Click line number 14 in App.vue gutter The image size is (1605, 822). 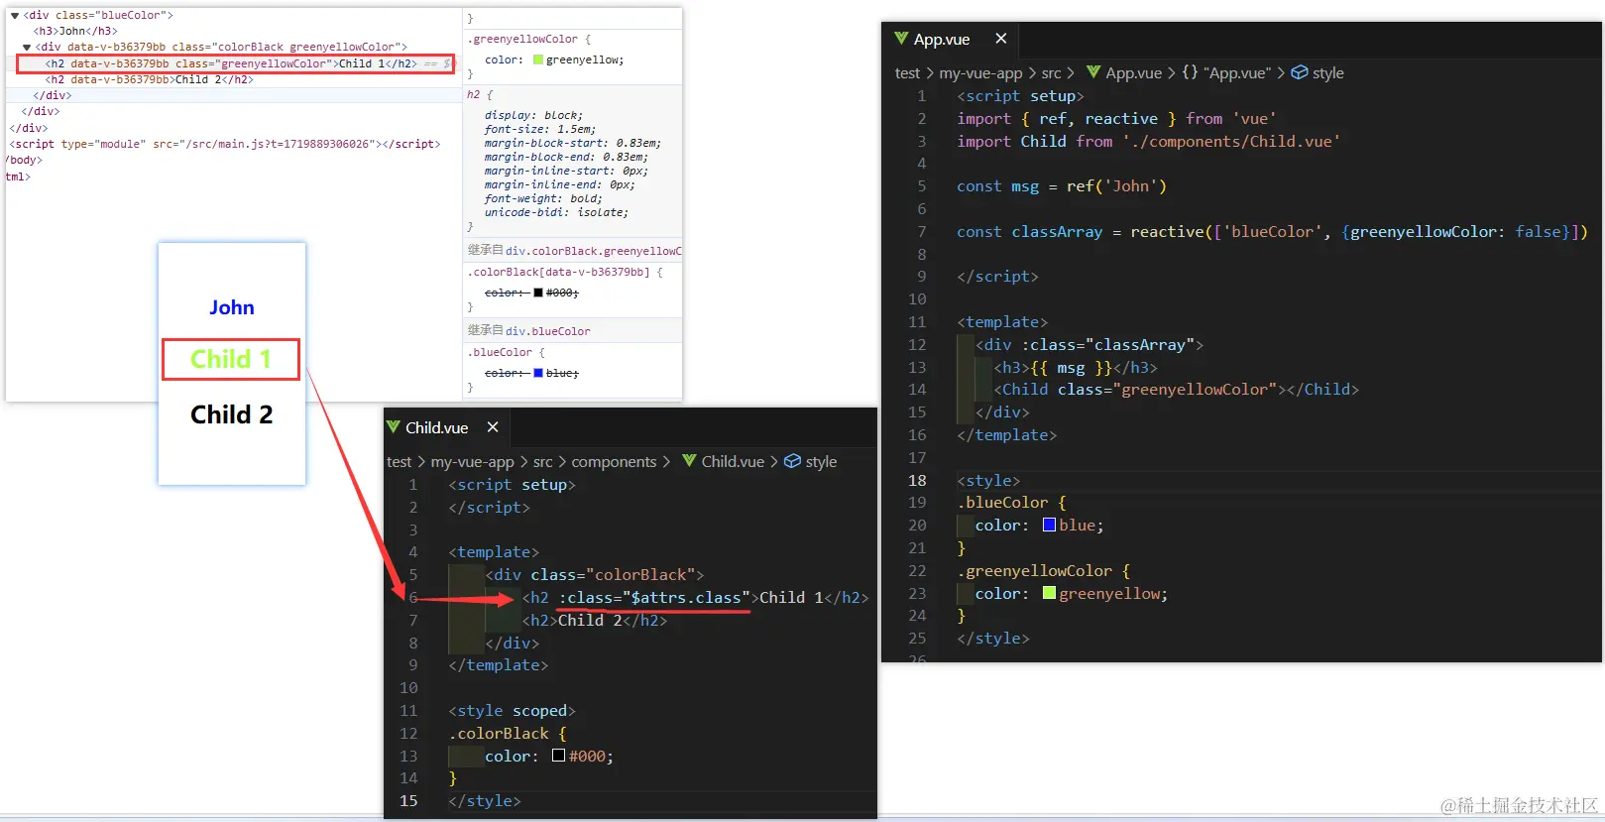point(917,389)
